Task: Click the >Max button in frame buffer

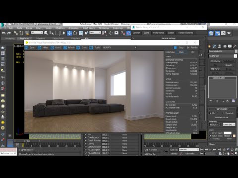Action: point(43,47)
